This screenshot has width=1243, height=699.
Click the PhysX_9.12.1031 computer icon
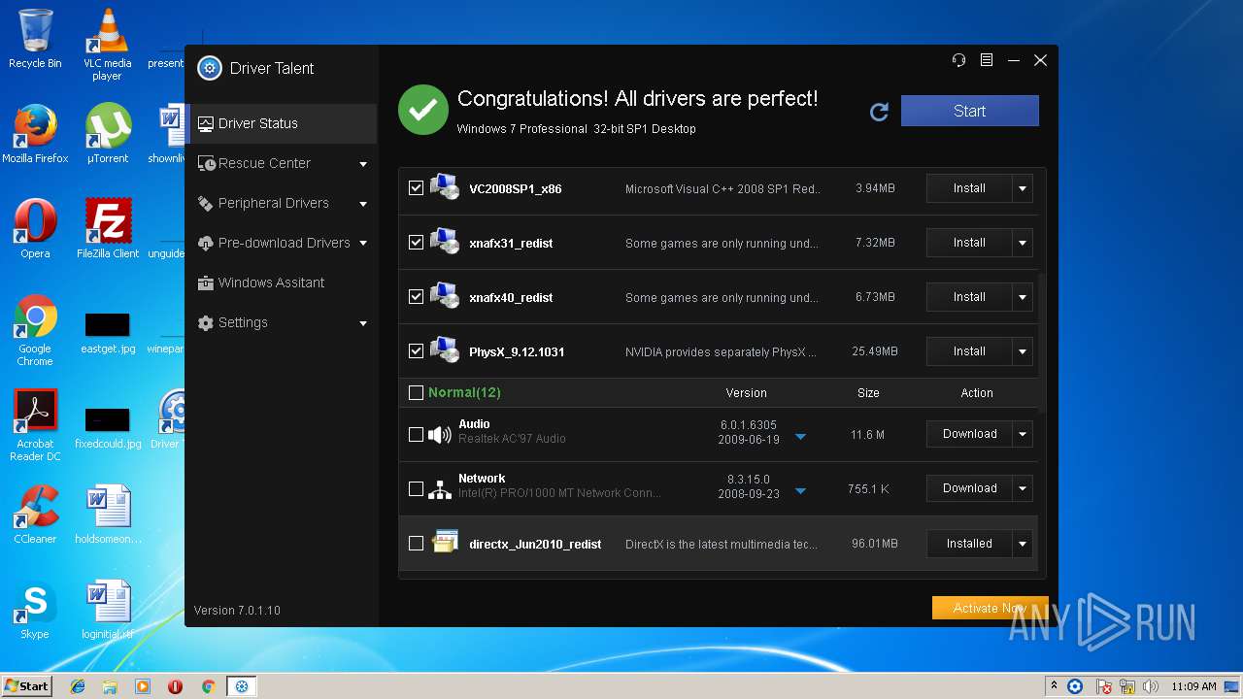coord(445,350)
